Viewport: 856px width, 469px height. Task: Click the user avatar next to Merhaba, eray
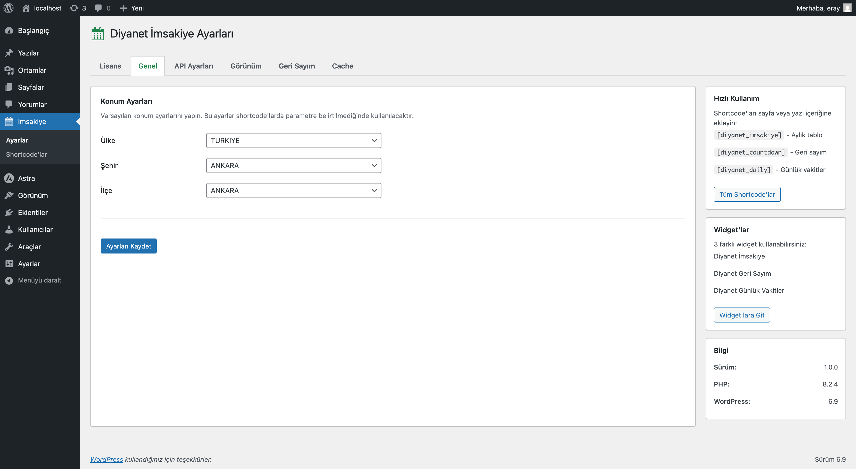coord(848,8)
